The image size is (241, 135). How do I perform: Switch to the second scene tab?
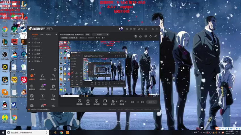click(42, 34)
